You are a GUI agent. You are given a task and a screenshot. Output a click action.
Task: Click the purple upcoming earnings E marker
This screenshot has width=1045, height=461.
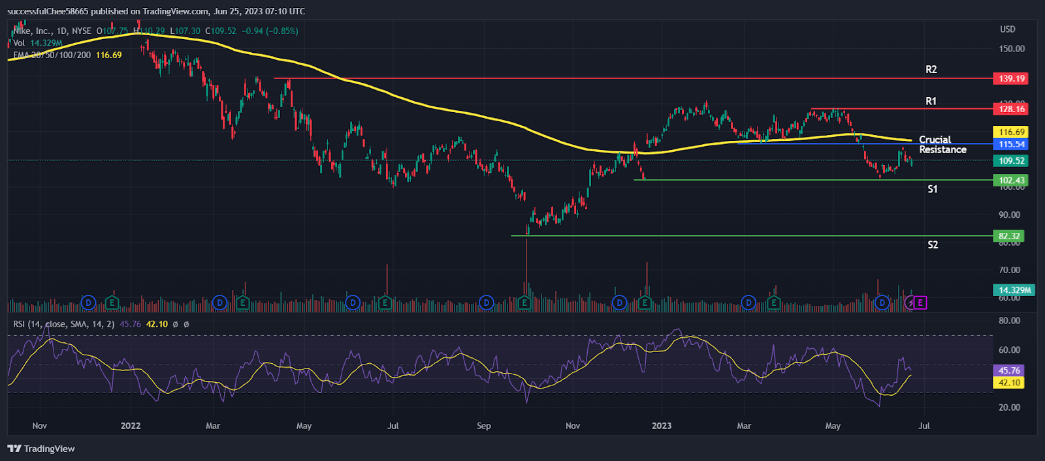(921, 303)
